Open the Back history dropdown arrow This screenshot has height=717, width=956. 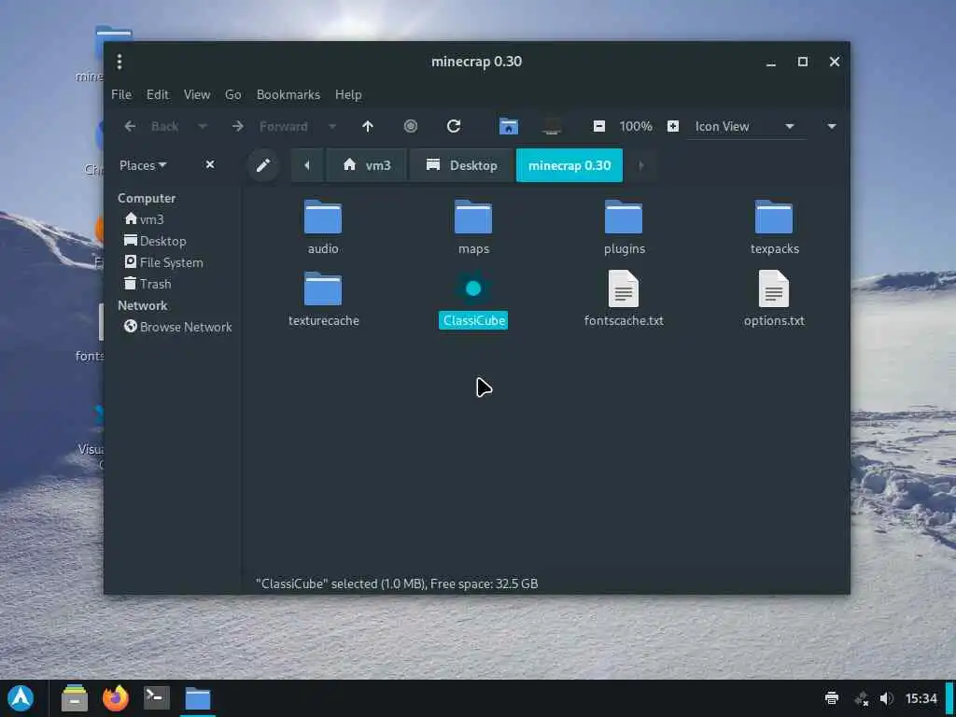[x=203, y=126]
